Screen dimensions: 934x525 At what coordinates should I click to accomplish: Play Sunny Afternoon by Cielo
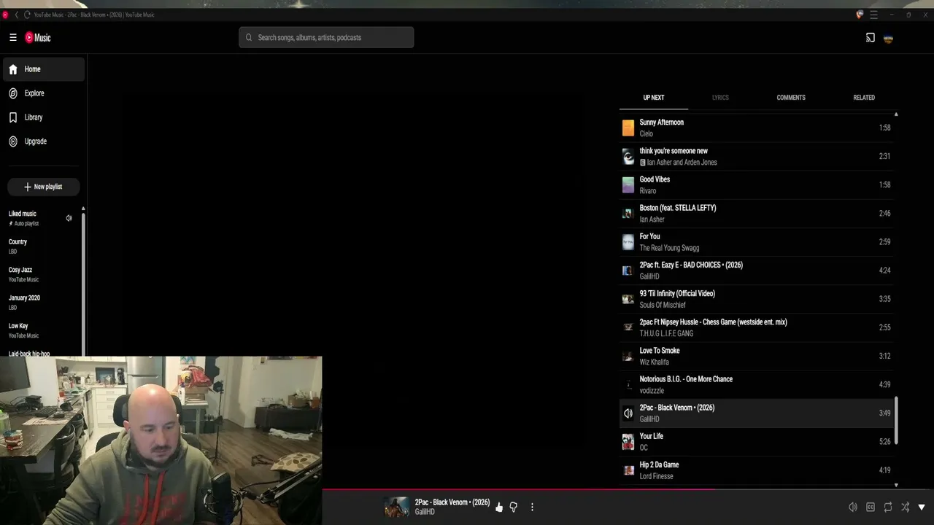click(x=758, y=128)
